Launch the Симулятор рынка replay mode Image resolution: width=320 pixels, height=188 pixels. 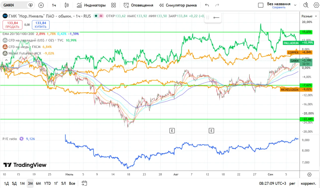(x=178, y=5)
